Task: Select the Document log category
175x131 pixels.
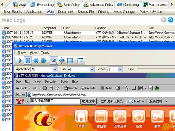Action: coord(66,12)
